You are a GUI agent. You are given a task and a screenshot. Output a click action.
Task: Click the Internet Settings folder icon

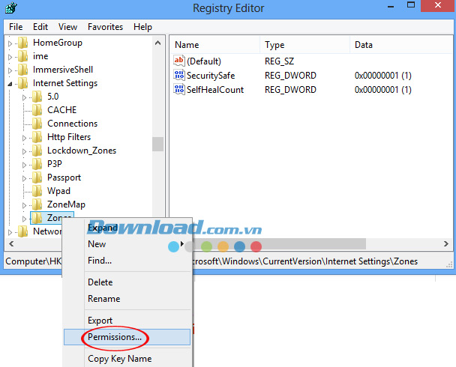click(x=23, y=83)
